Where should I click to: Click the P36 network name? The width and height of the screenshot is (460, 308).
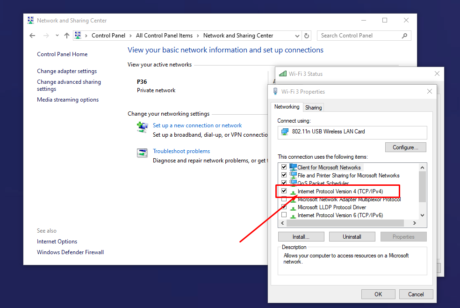coord(142,82)
